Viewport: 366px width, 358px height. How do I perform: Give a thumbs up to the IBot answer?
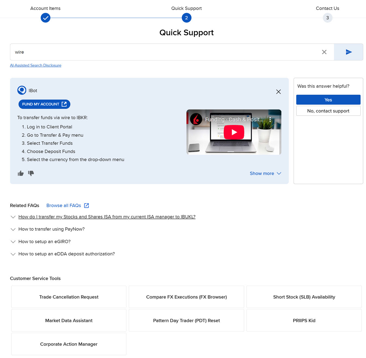[x=21, y=173]
